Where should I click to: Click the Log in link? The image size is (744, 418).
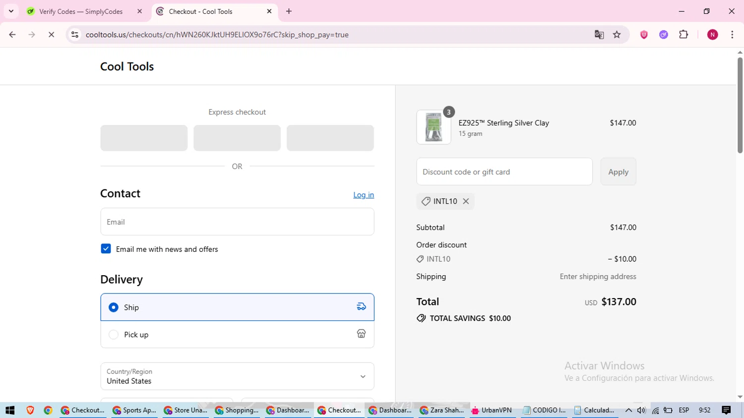point(364,195)
